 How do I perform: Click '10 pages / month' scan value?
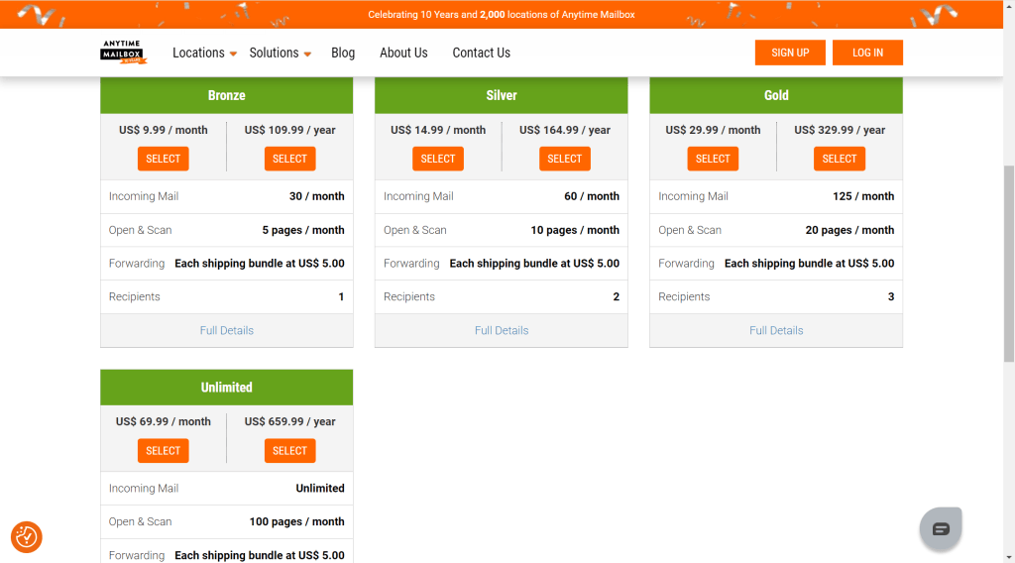tap(575, 230)
